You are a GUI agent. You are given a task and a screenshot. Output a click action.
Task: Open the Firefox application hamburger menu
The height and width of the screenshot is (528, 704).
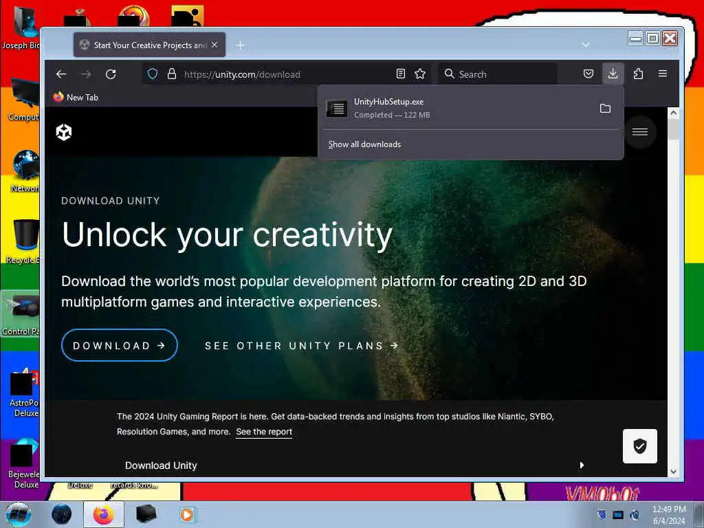(x=663, y=73)
